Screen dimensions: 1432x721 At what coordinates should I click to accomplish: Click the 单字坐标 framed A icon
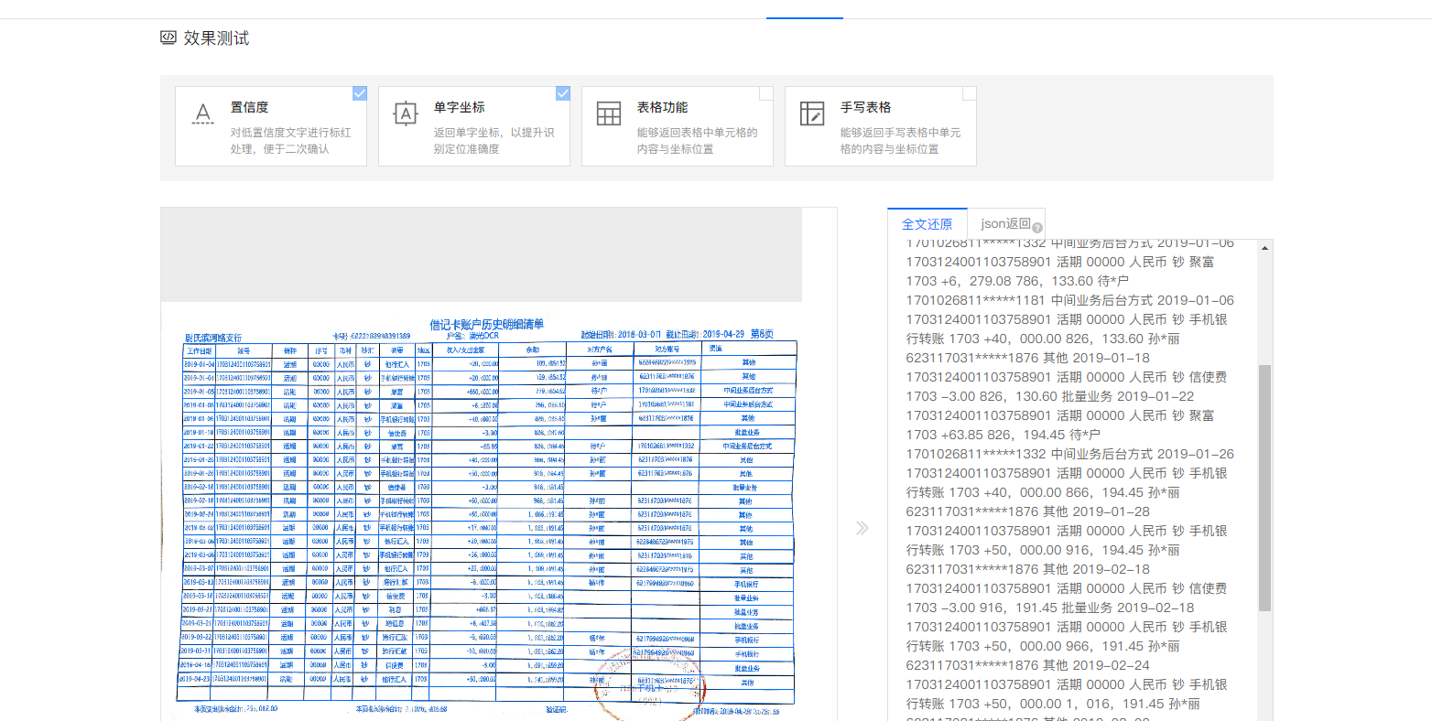[x=406, y=113]
